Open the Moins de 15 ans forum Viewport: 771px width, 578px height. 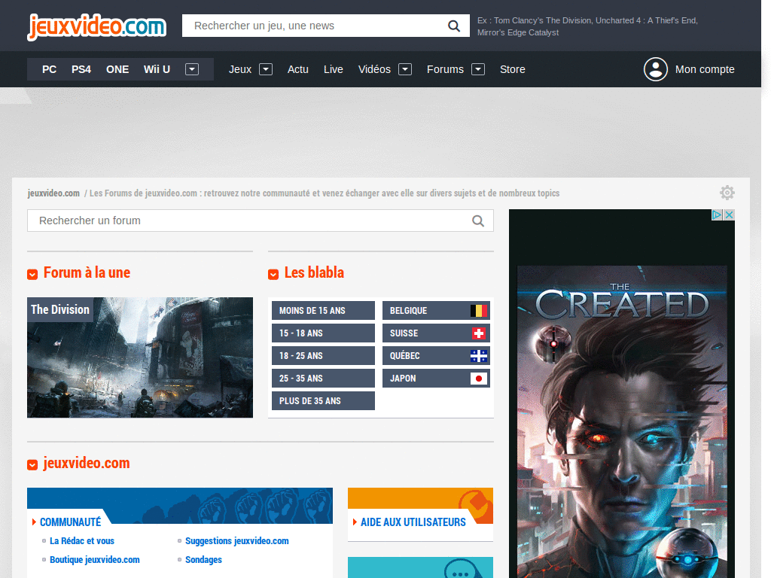pos(323,311)
